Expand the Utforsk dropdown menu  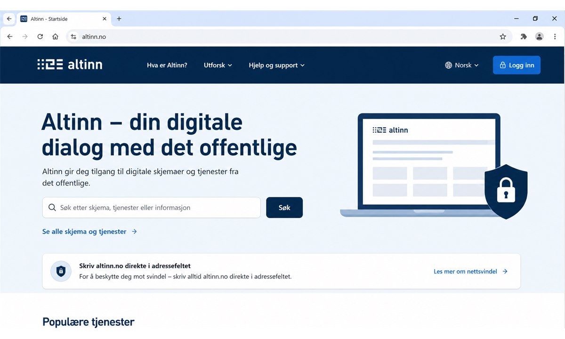(x=218, y=65)
